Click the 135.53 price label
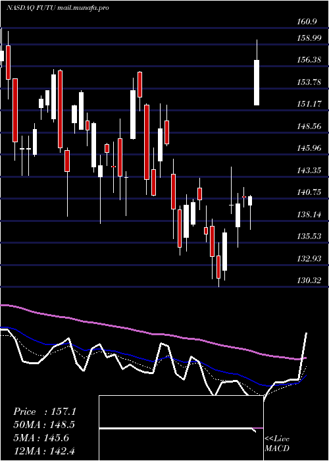 coord(309,236)
